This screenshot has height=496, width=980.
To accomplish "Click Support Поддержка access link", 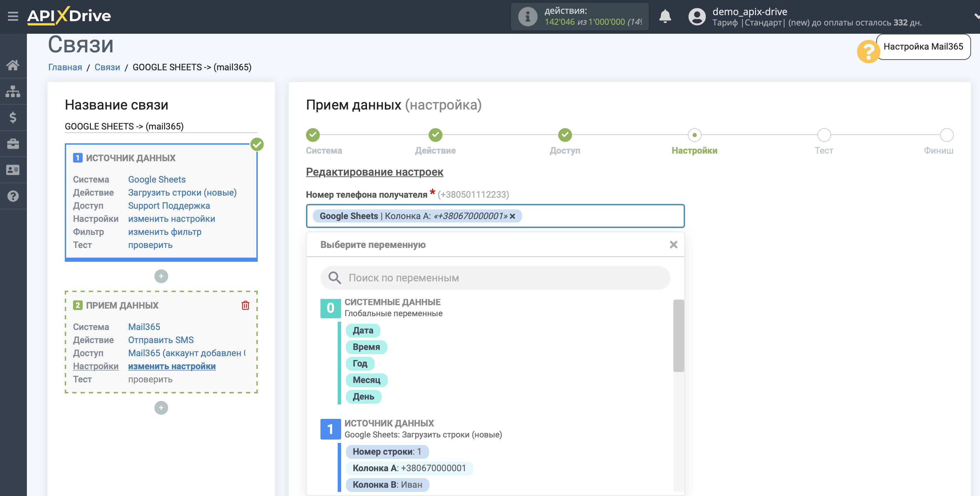I will (169, 206).
